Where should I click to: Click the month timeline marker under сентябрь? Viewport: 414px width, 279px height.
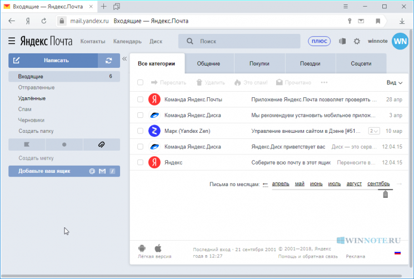[x=386, y=195]
